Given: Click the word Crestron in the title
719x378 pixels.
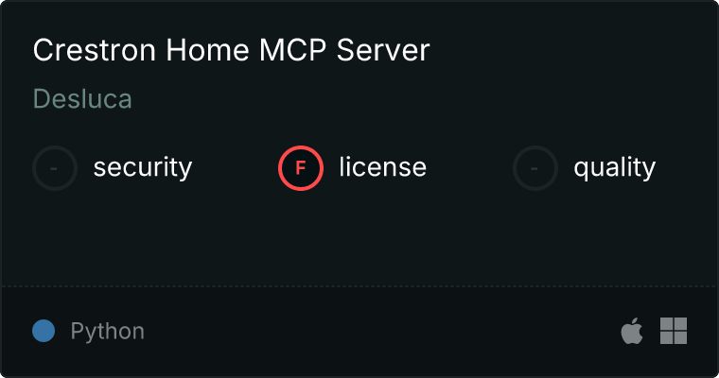Looking at the screenshot, I should [x=95, y=50].
